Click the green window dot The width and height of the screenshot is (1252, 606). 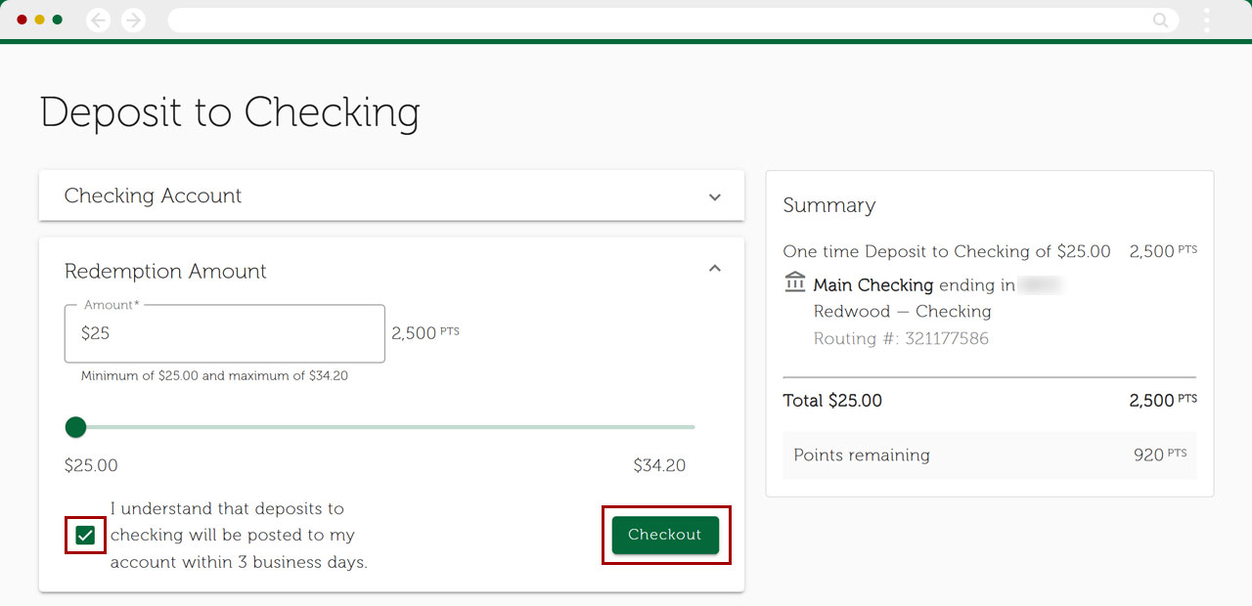tap(58, 20)
